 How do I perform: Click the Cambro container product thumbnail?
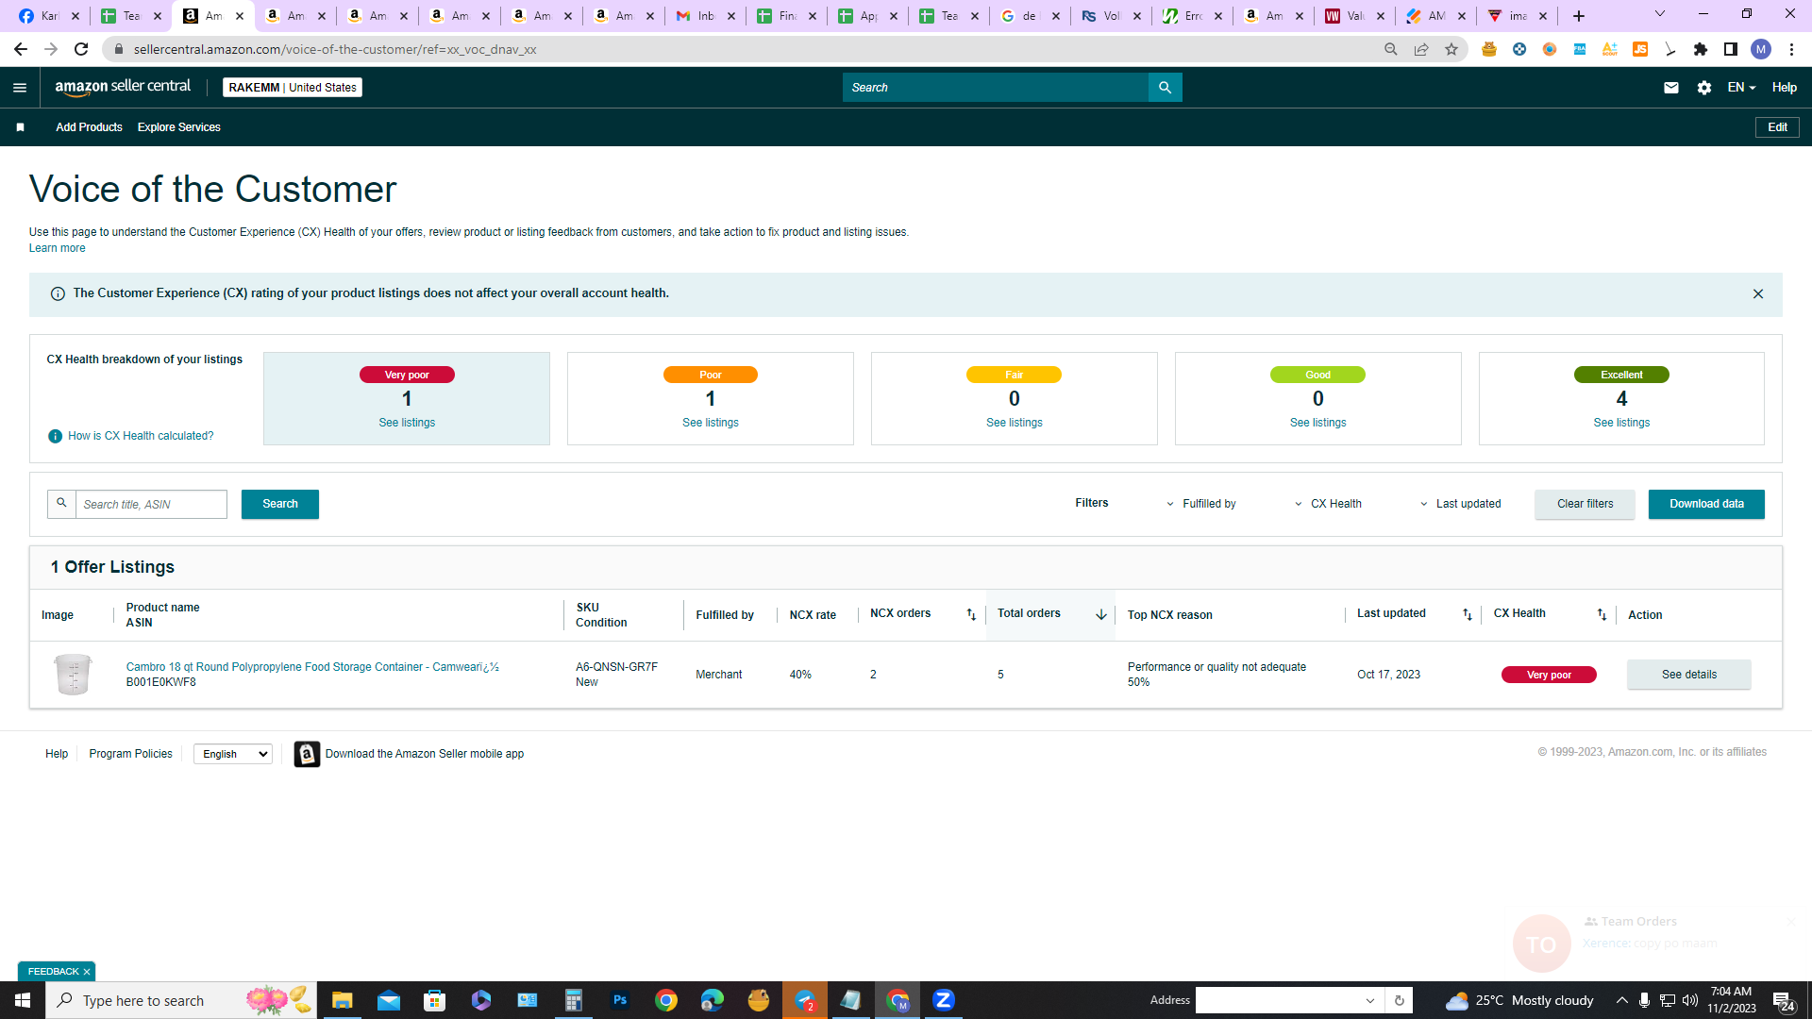73,675
